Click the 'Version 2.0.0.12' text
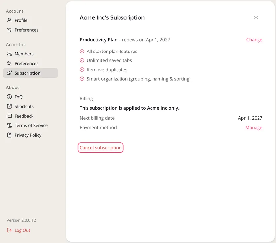 pyautogui.click(x=21, y=220)
